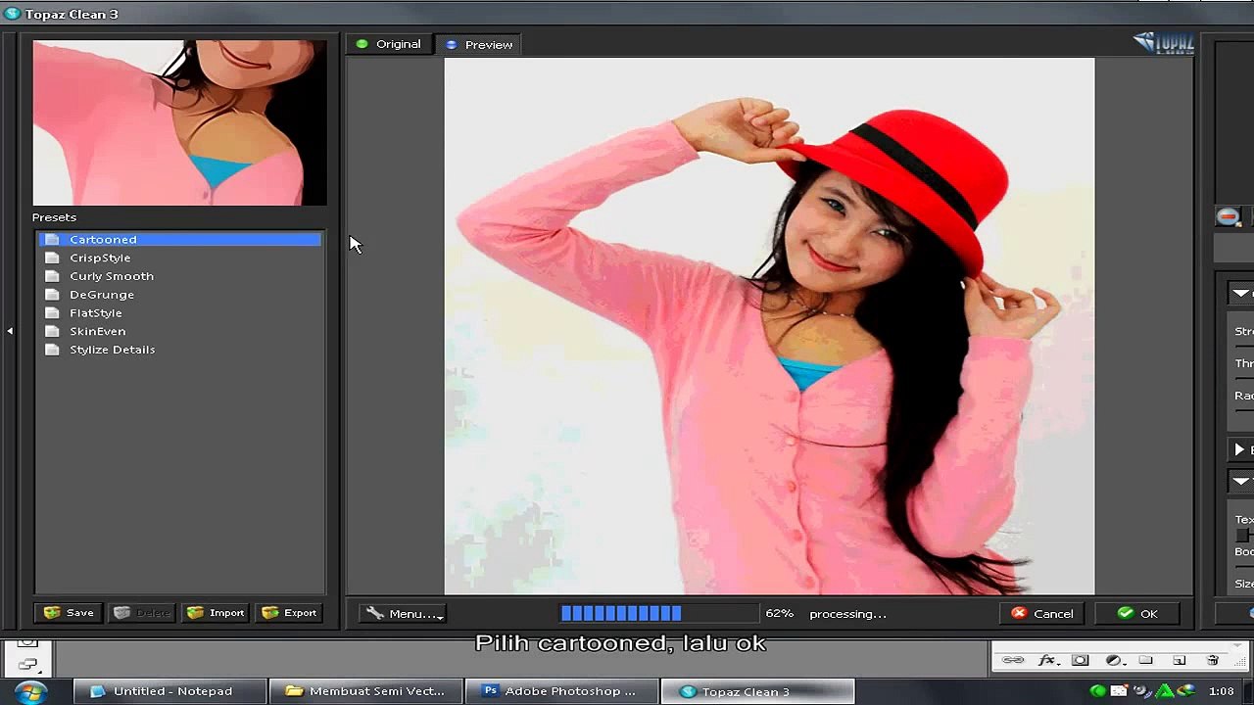The width and height of the screenshot is (1254, 705).
Task: Collapse the presets panel with left arrow
Action: 10,331
